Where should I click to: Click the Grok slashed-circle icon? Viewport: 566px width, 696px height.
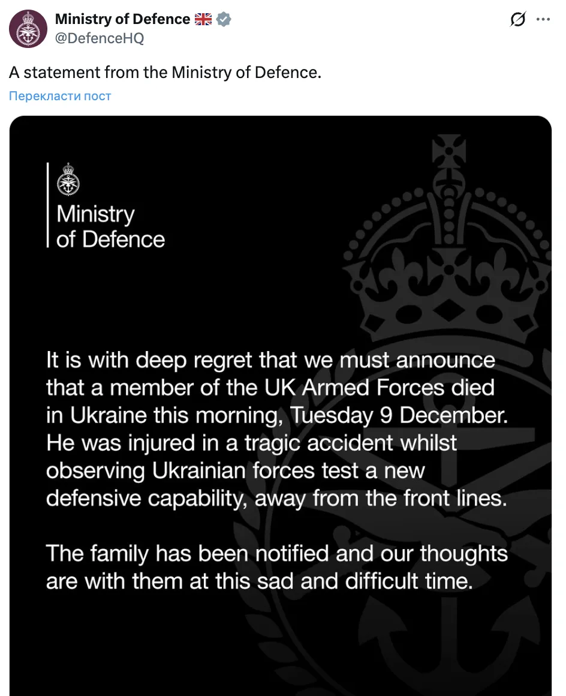coord(517,19)
